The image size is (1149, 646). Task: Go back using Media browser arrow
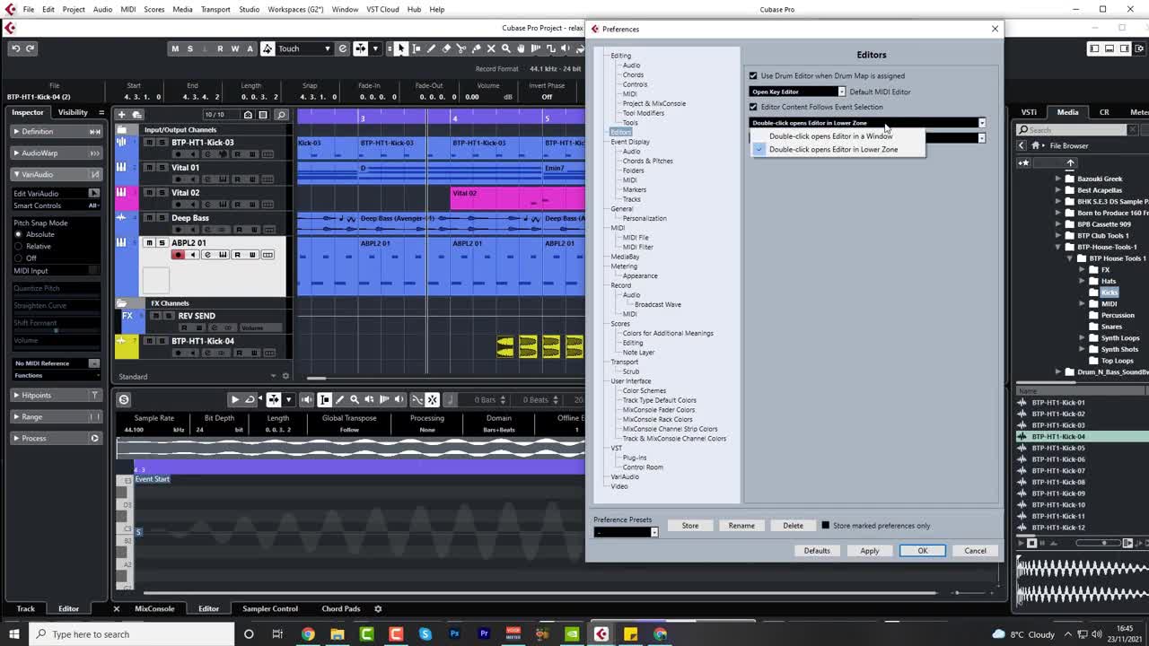(x=1022, y=145)
